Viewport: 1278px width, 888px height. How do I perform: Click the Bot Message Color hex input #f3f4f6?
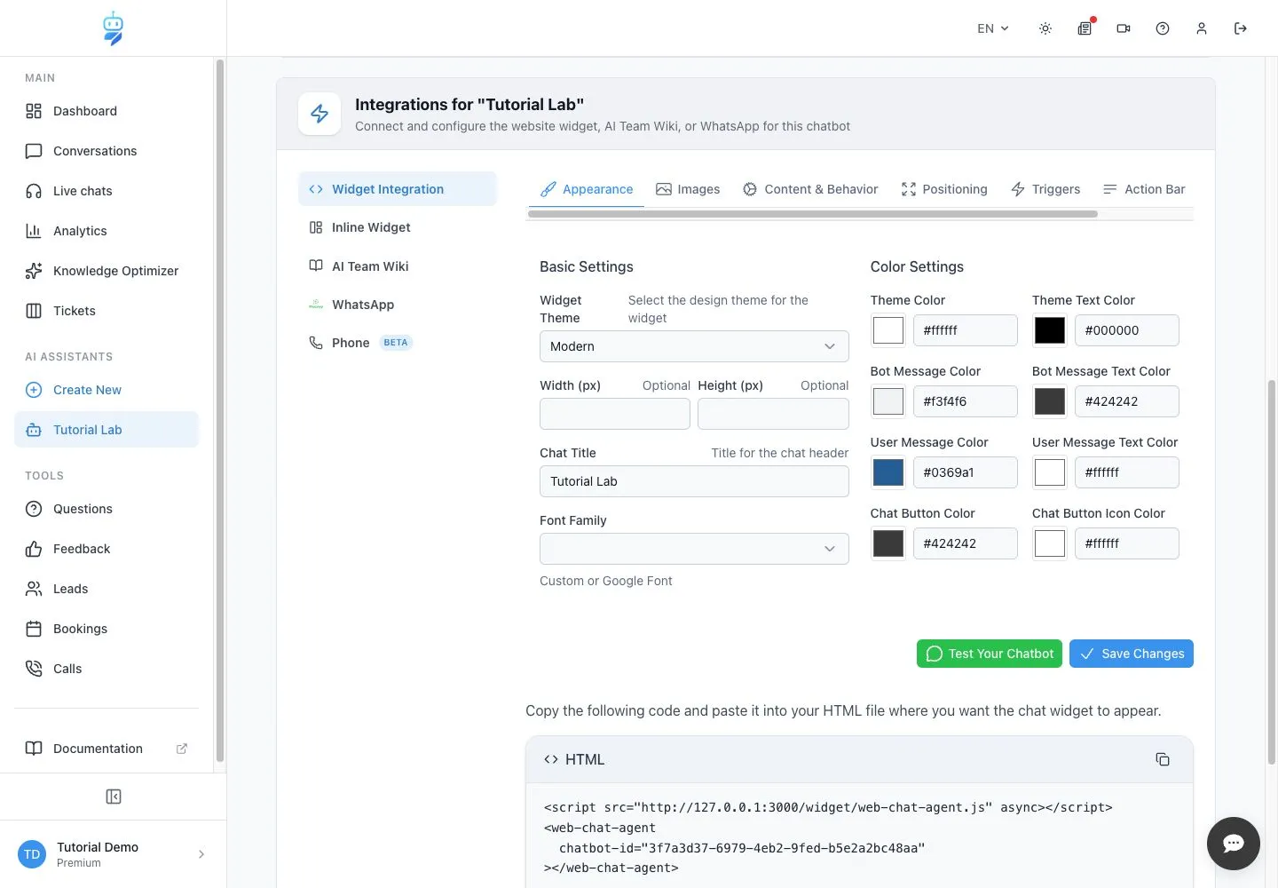click(966, 401)
